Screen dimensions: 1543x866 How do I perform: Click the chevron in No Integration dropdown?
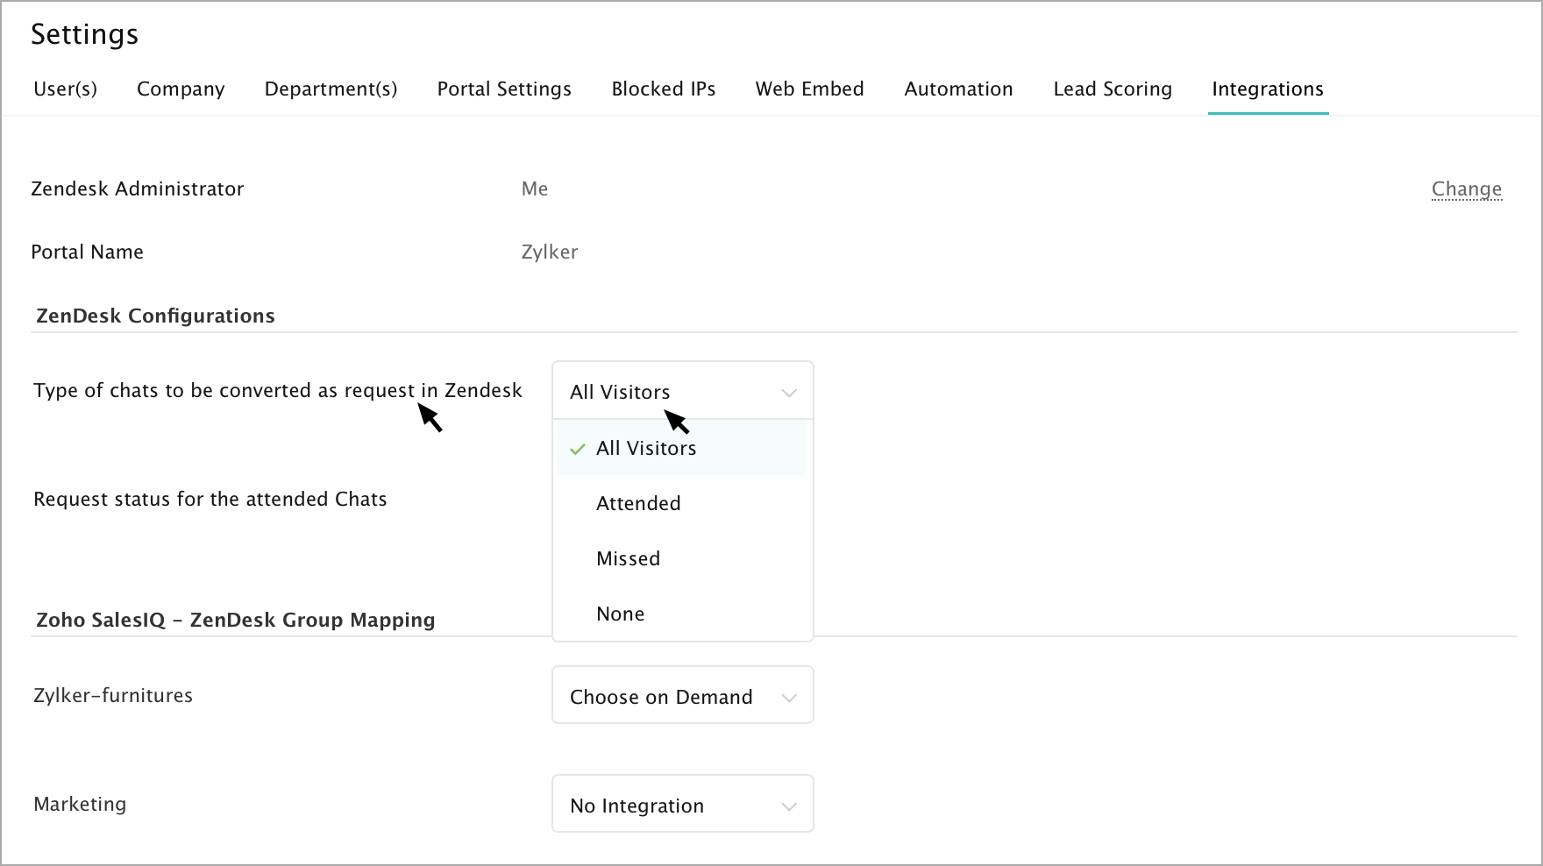pos(789,806)
